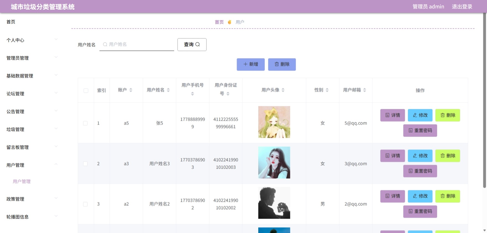Open 详情 for user 用户姓名3

click(x=393, y=156)
